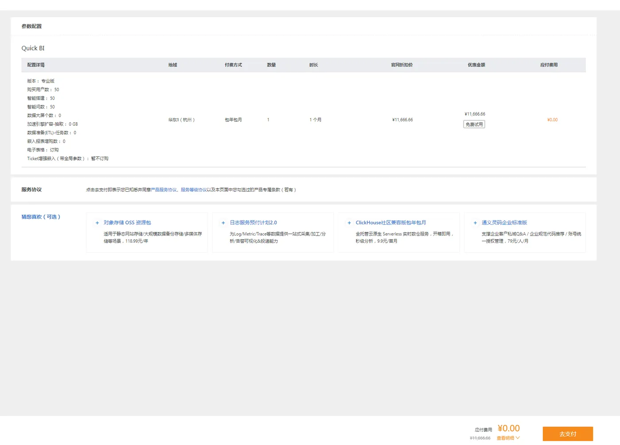Click the 日志服务 Log/Metric/Trace description
This screenshot has height=445, width=620.
pos(278,237)
